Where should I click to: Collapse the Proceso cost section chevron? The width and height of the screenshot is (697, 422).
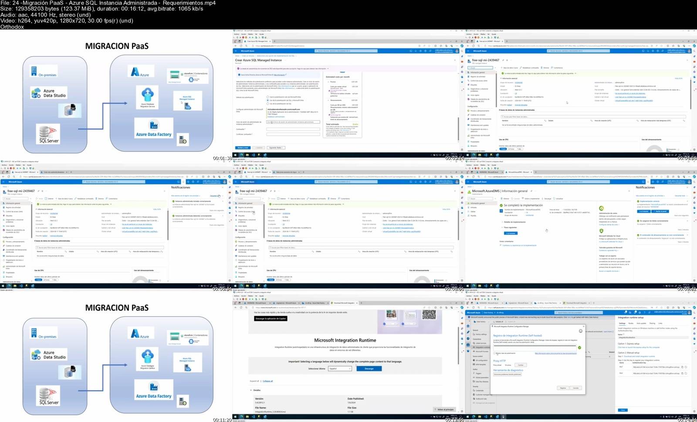point(328,82)
